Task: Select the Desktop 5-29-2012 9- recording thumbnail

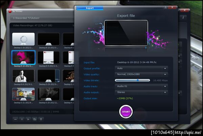Action: [x=49, y=76]
